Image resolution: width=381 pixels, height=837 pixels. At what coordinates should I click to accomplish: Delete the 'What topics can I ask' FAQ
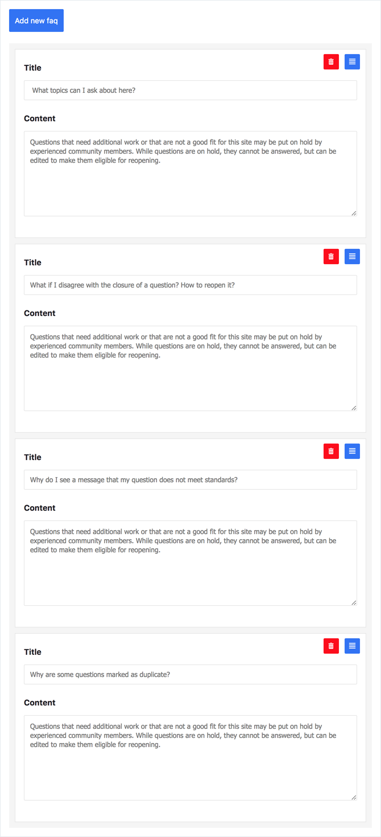tap(331, 61)
